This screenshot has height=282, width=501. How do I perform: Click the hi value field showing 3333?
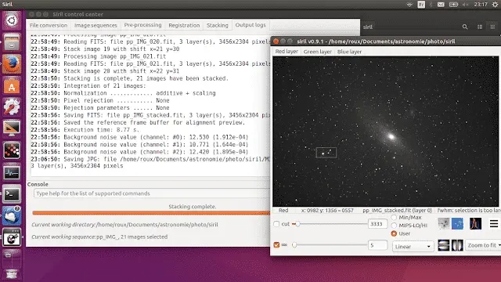tap(377, 224)
